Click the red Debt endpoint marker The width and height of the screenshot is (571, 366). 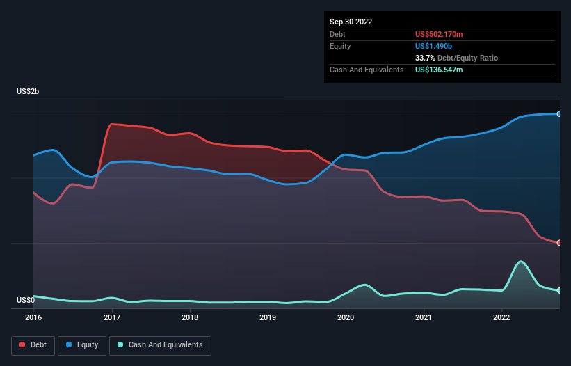[559, 243]
